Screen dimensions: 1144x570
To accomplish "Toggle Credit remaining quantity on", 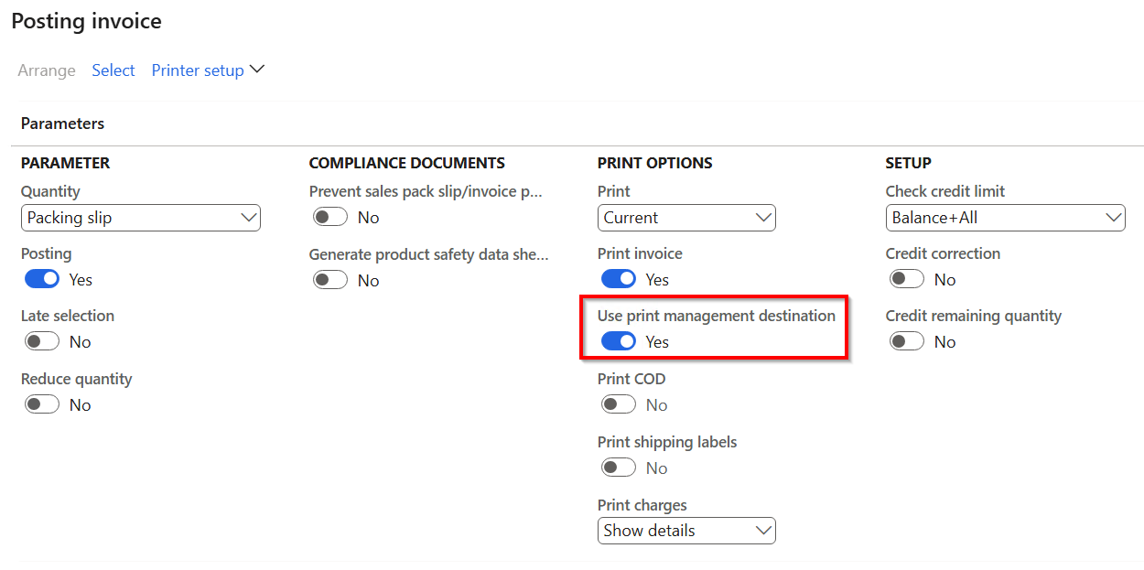I will coord(907,341).
